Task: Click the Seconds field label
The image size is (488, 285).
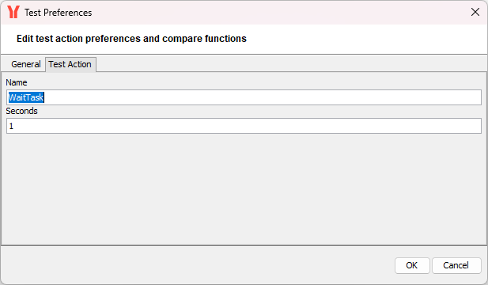Action: coord(21,111)
